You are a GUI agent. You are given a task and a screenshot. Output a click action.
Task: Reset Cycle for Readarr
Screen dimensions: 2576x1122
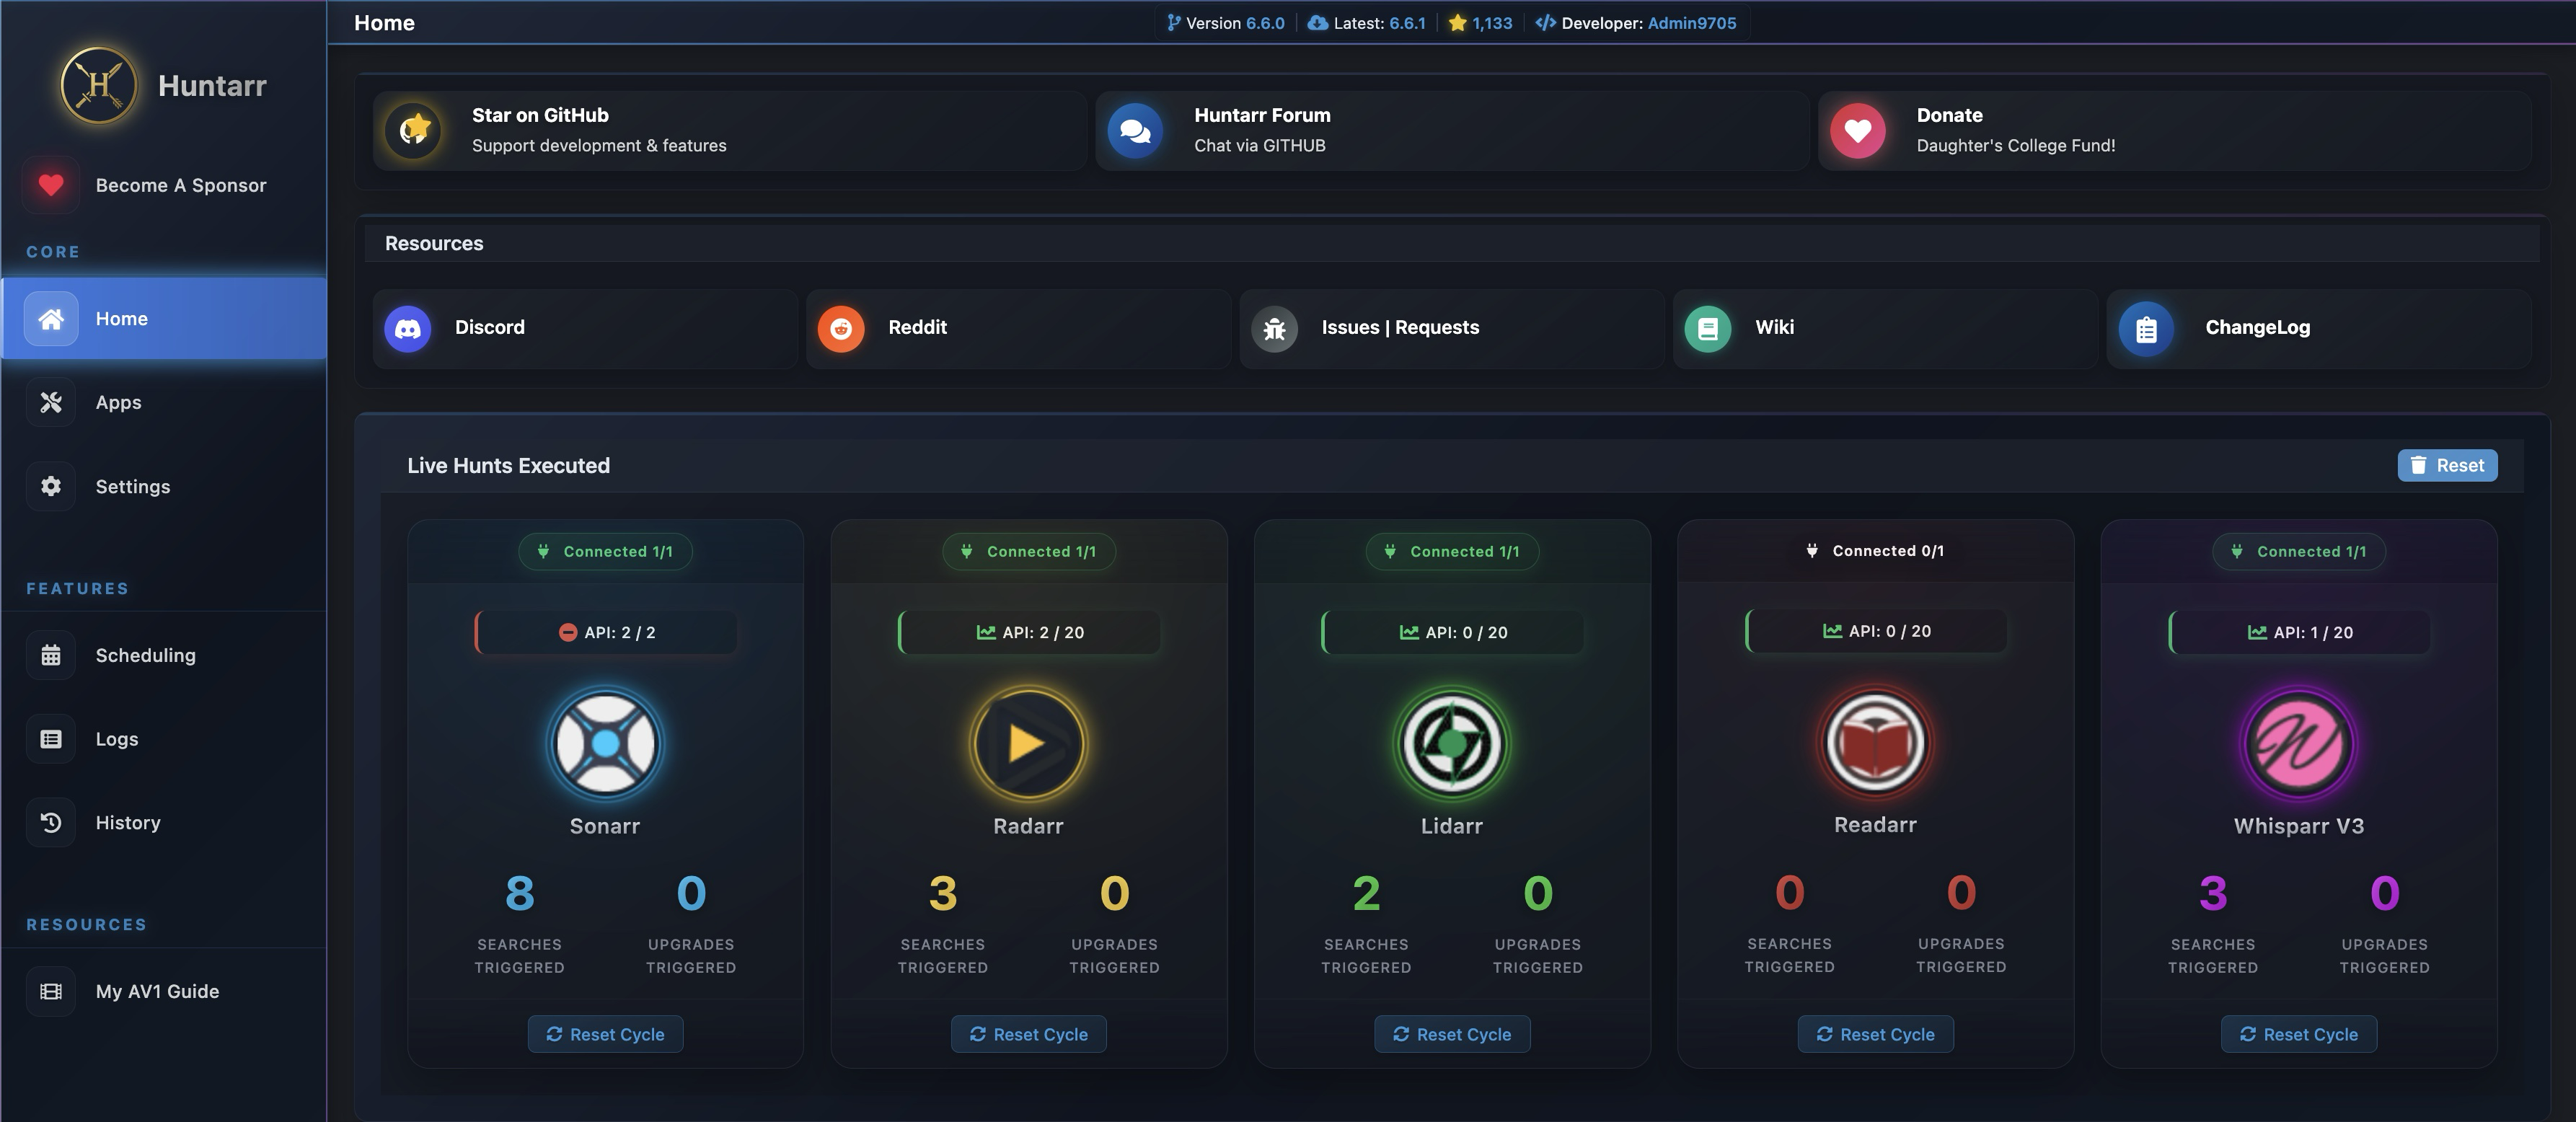(x=1875, y=1034)
